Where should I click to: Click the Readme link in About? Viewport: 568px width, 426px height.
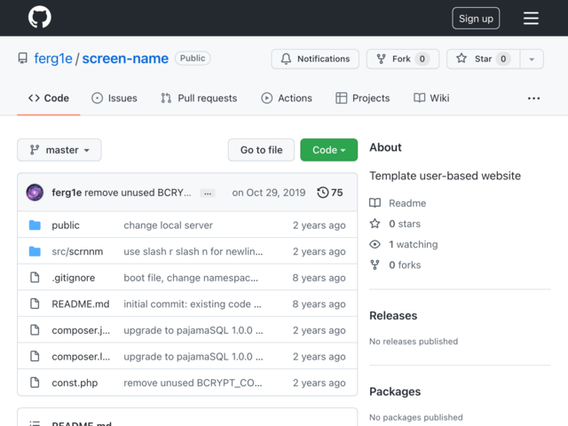[x=407, y=203]
